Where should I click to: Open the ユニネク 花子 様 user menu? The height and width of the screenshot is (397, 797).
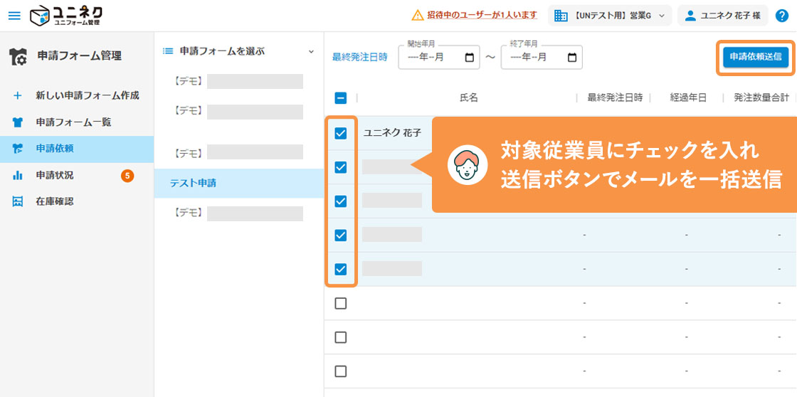coord(722,16)
